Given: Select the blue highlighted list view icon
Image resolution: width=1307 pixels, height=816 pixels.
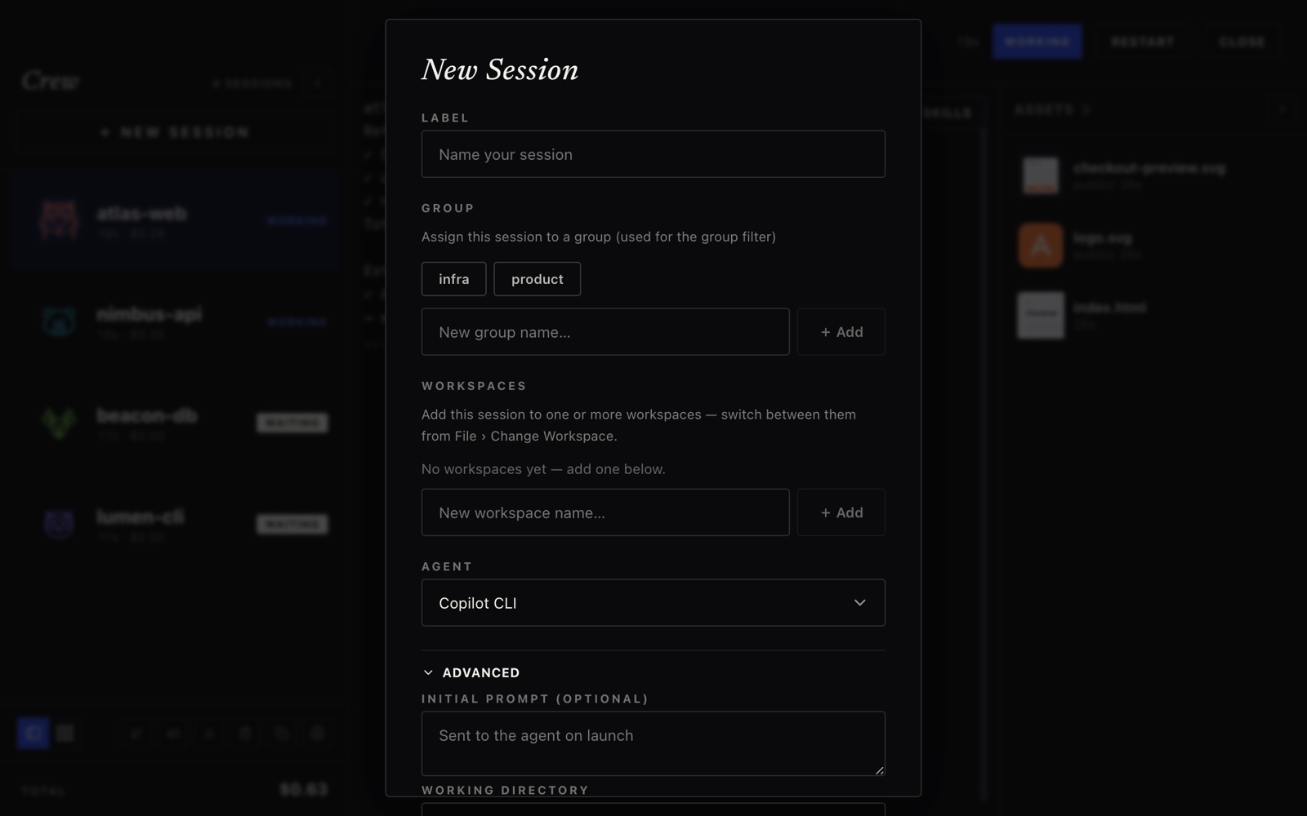Looking at the screenshot, I should (x=33, y=733).
